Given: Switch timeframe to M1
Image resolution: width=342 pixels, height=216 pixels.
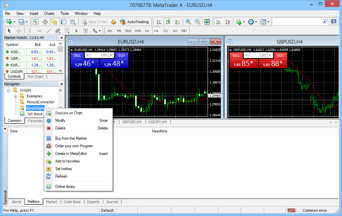Looking at the screenshot, I should coord(110,31).
